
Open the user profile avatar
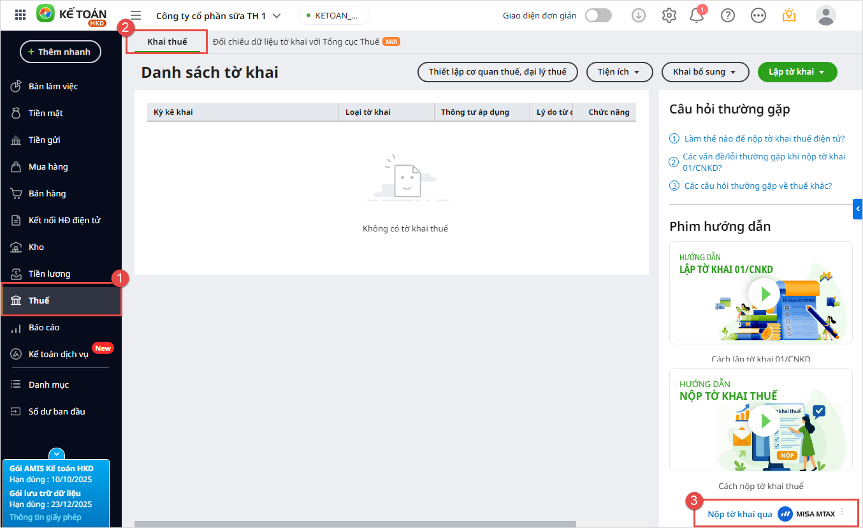(x=825, y=15)
